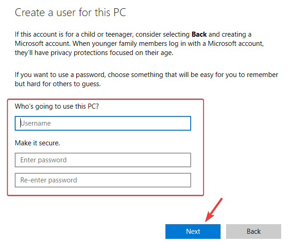Screen dimensions: 295x248
Task: Click the 'Create a user for this PC' heading
Action: (70, 12)
